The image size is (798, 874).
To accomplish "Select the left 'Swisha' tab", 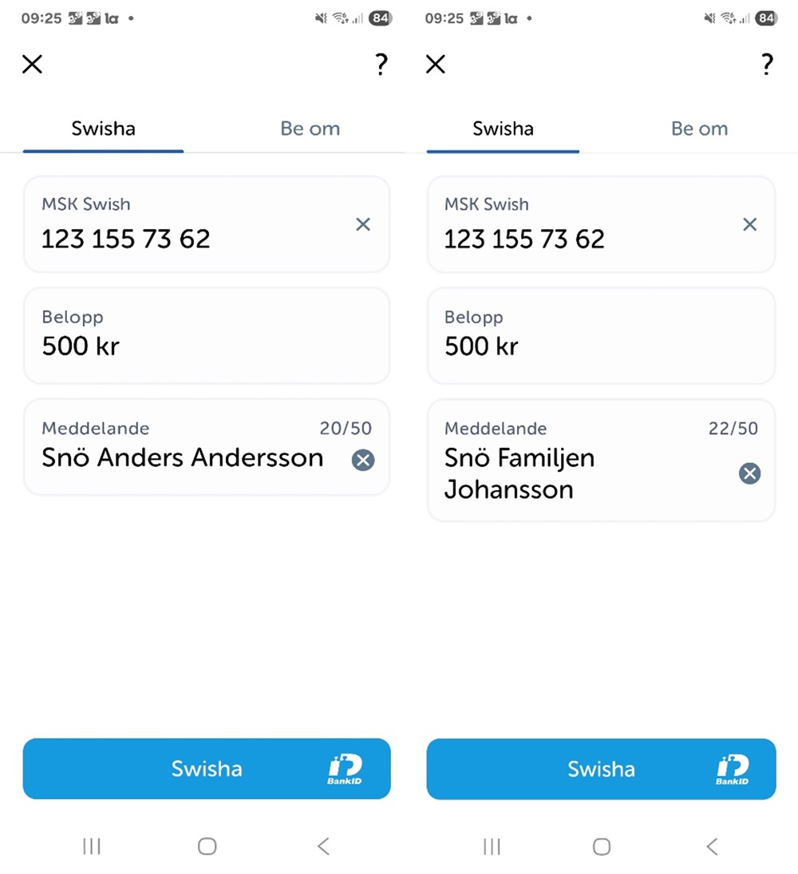I will pos(103,129).
